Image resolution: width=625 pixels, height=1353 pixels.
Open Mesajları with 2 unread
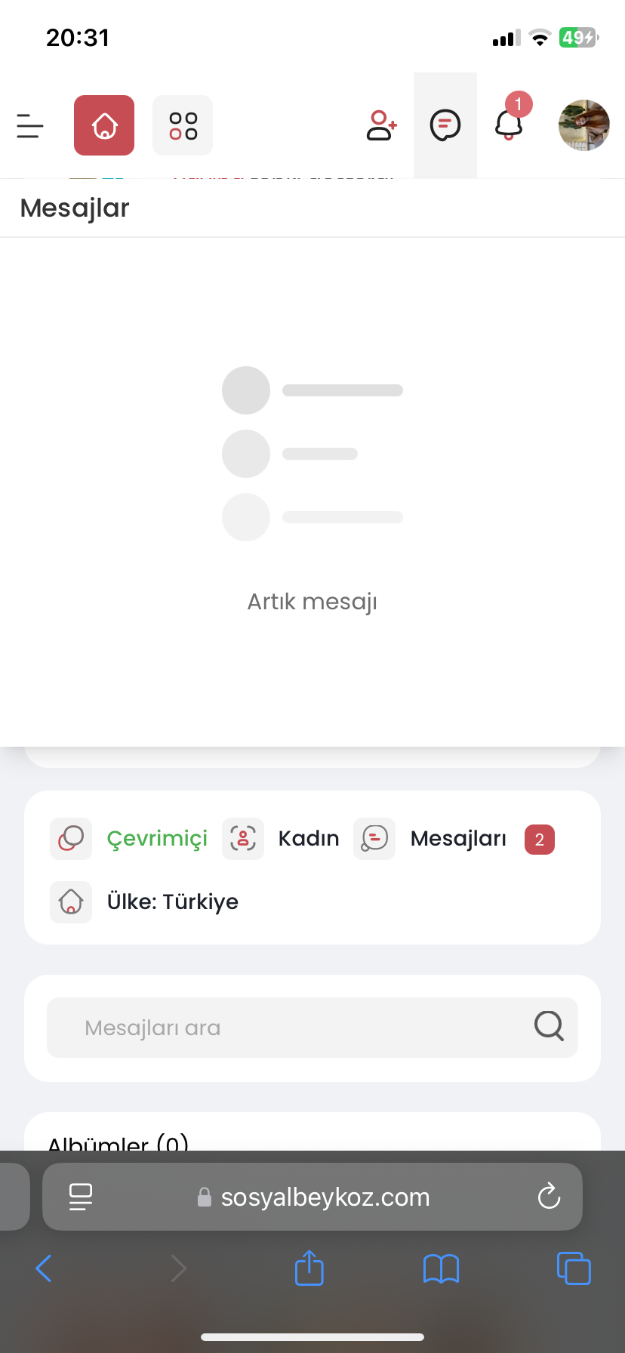458,839
